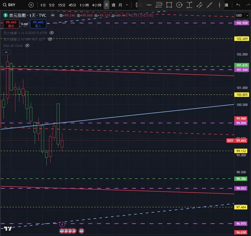
Task: Click the purple 99.959 price label
Action: (241, 123)
